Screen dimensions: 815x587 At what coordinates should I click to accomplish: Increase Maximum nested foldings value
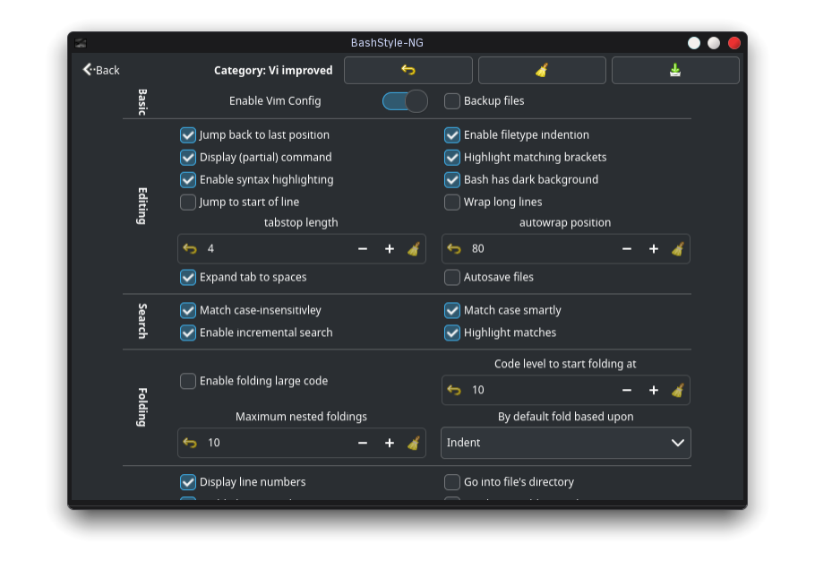click(390, 443)
